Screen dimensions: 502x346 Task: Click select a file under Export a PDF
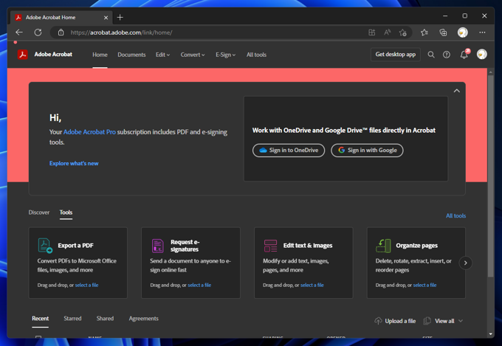pos(86,286)
